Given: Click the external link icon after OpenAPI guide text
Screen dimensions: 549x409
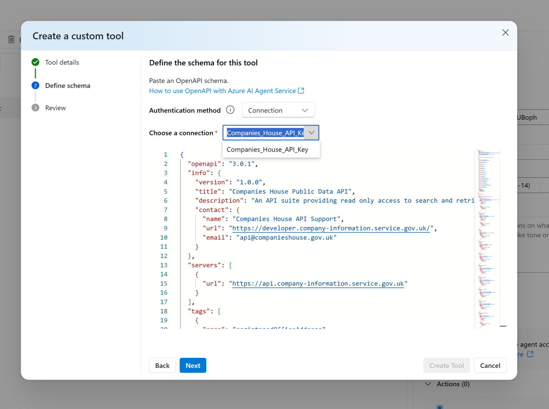Looking at the screenshot, I should pyautogui.click(x=301, y=90).
